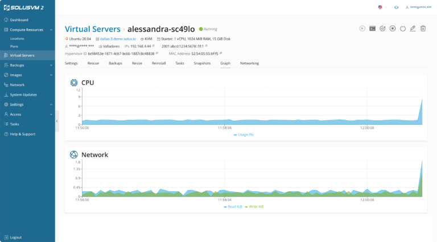Click the edit pencil icon
The image size is (437, 242).
413,28
